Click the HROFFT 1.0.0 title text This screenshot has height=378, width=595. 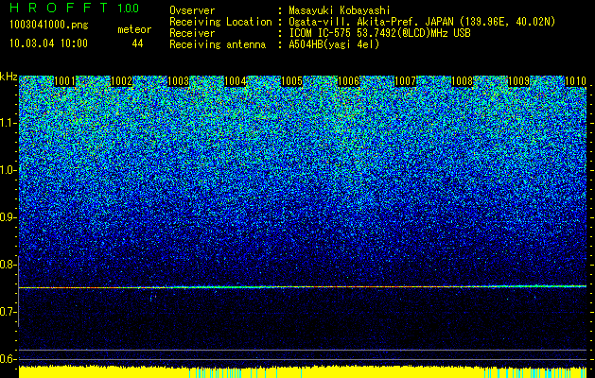[x=75, y=8]
